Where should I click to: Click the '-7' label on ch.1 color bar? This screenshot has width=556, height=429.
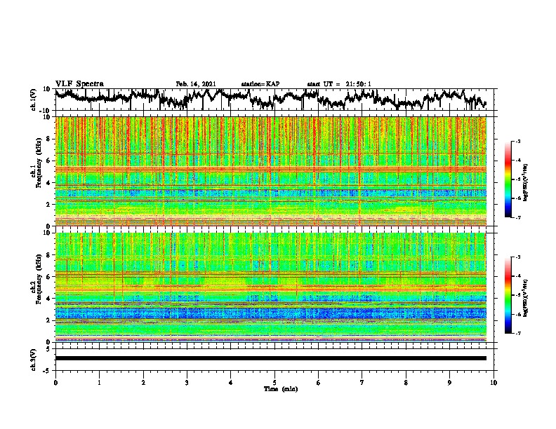517,217
